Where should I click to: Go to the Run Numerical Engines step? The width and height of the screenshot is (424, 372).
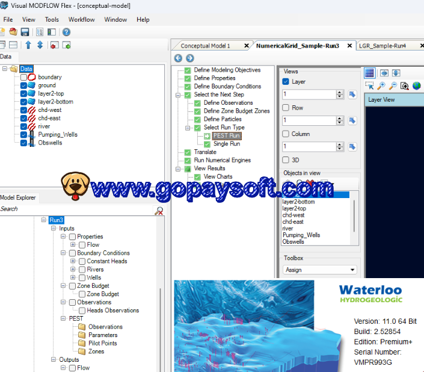(x=223, y=160)
